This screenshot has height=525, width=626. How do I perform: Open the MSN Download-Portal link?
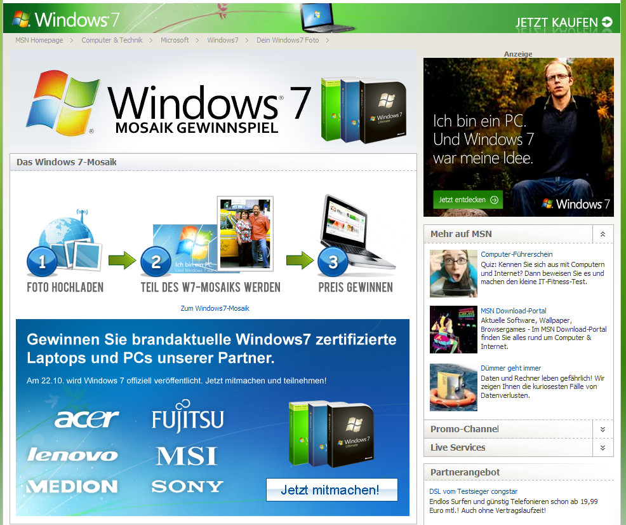pos(514,310)
